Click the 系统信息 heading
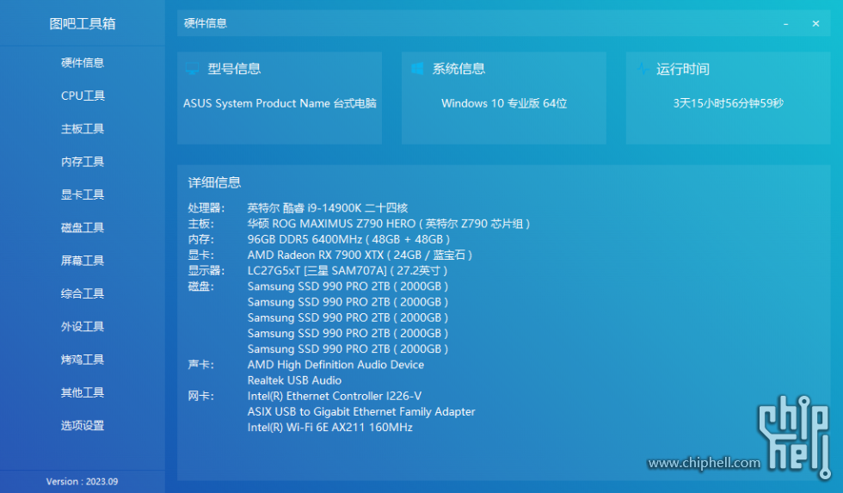Viewport: 843px width, 493px height. click(x=458, y=69)
